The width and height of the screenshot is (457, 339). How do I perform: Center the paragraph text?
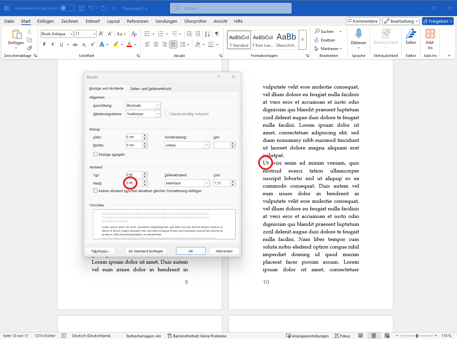[156, 44]
